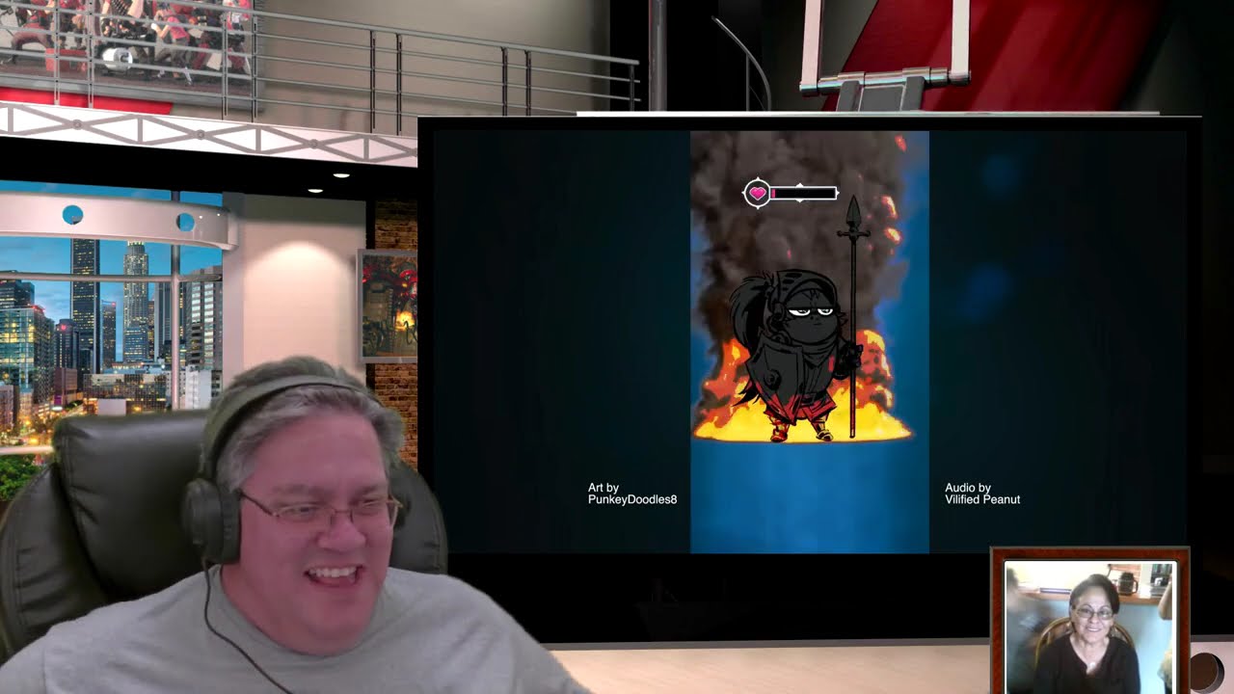1234x694 pixels.
Task: Click the pink heart icon on health bar
Action: pyautogui.click(x=758, y=194)
